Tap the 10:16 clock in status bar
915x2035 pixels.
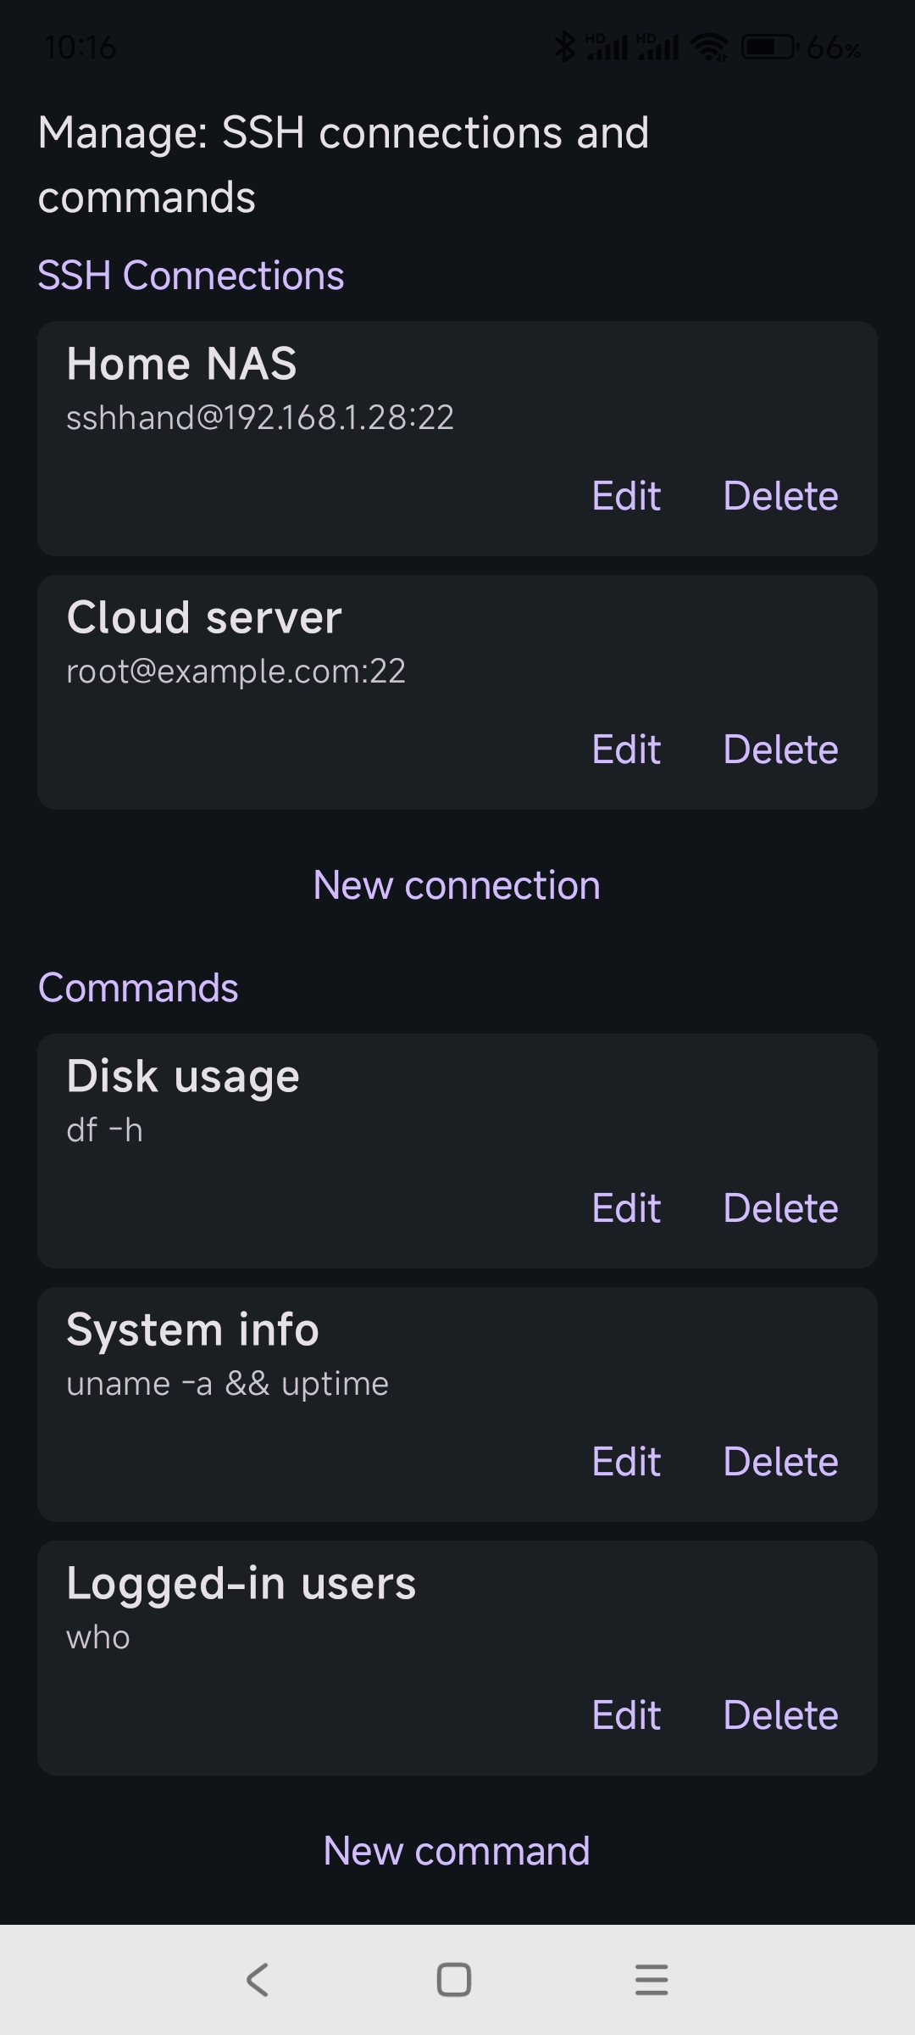(x=80, y=47)
